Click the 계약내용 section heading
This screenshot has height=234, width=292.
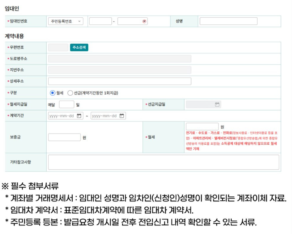[14, 36]
